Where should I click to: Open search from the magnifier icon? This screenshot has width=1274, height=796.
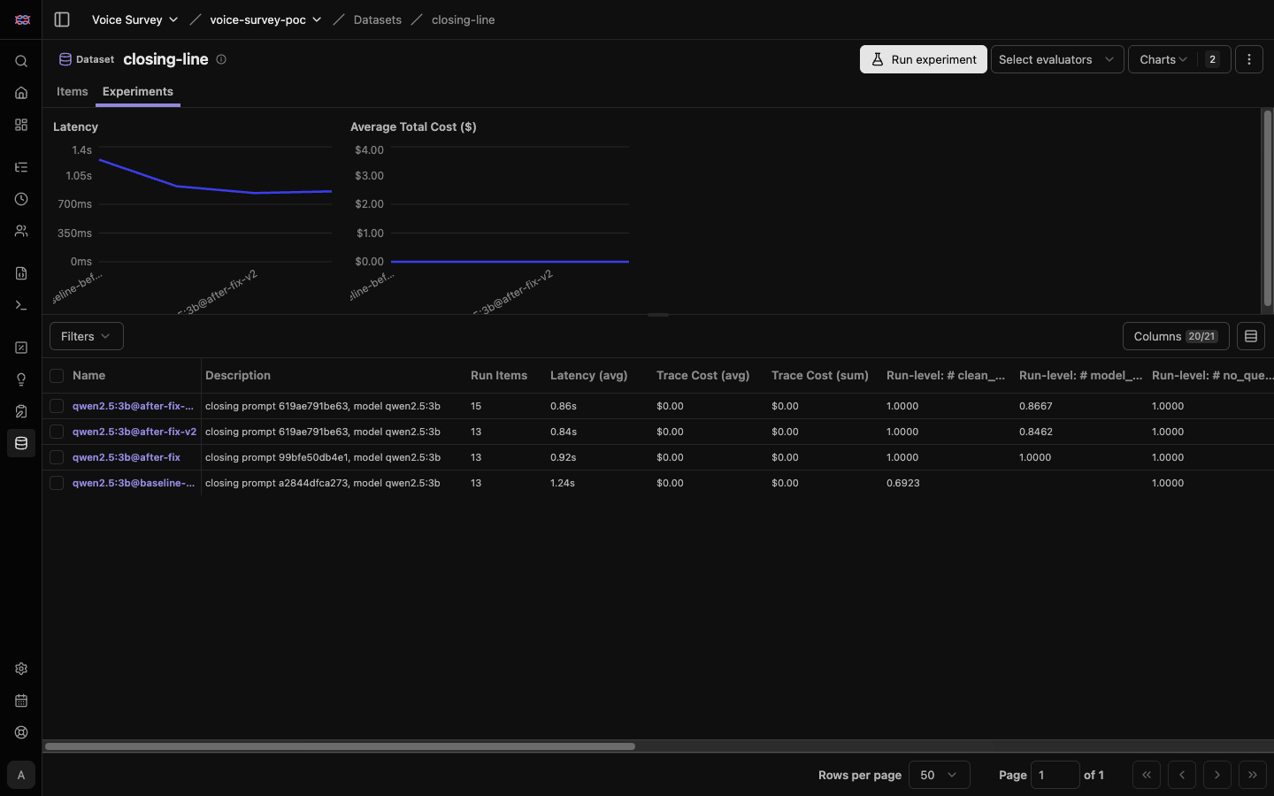21,61
